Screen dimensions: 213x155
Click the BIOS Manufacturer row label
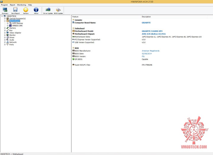click(83, 51)
